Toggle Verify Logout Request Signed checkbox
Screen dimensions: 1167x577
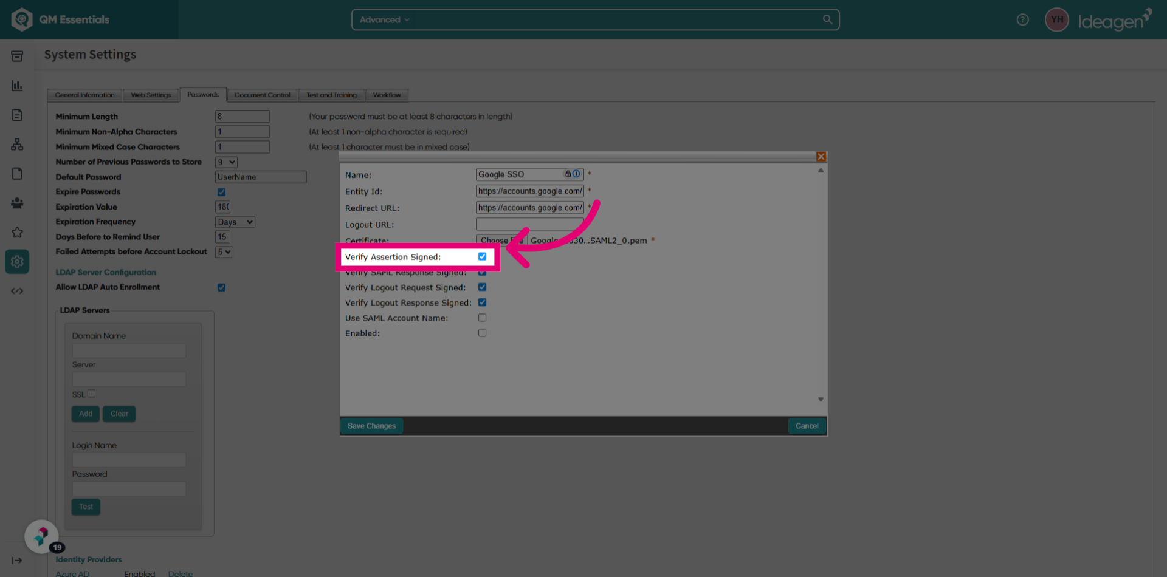(x=482, y=287)
